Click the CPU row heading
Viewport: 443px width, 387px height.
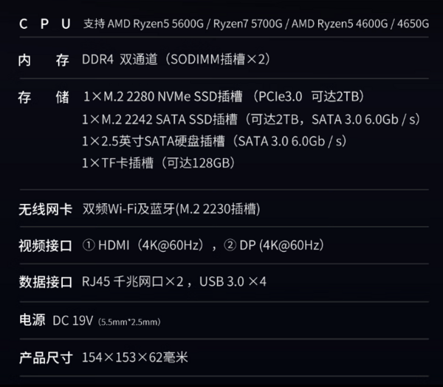45,24
